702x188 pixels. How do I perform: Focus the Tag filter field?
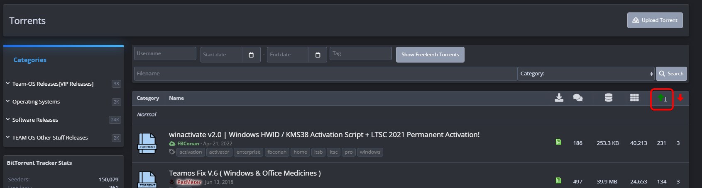(x=361, y=53)
